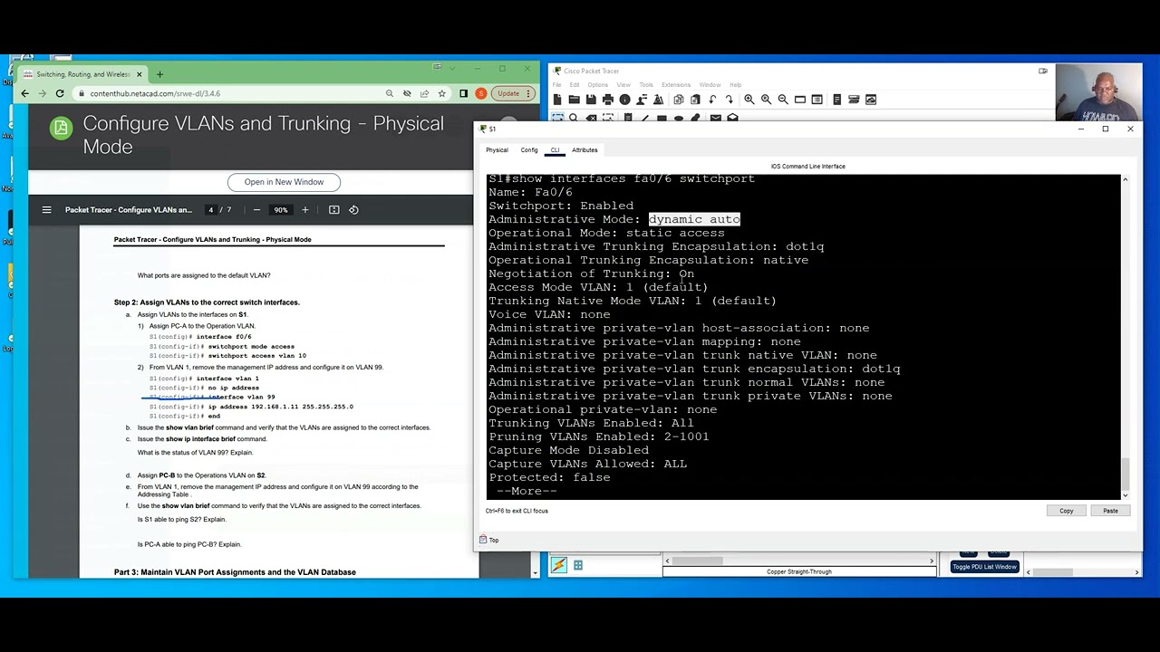The height and width of the screenshot is (652, 1160).
Task: Click browser address bar URL
Action: tap(155, 93)
